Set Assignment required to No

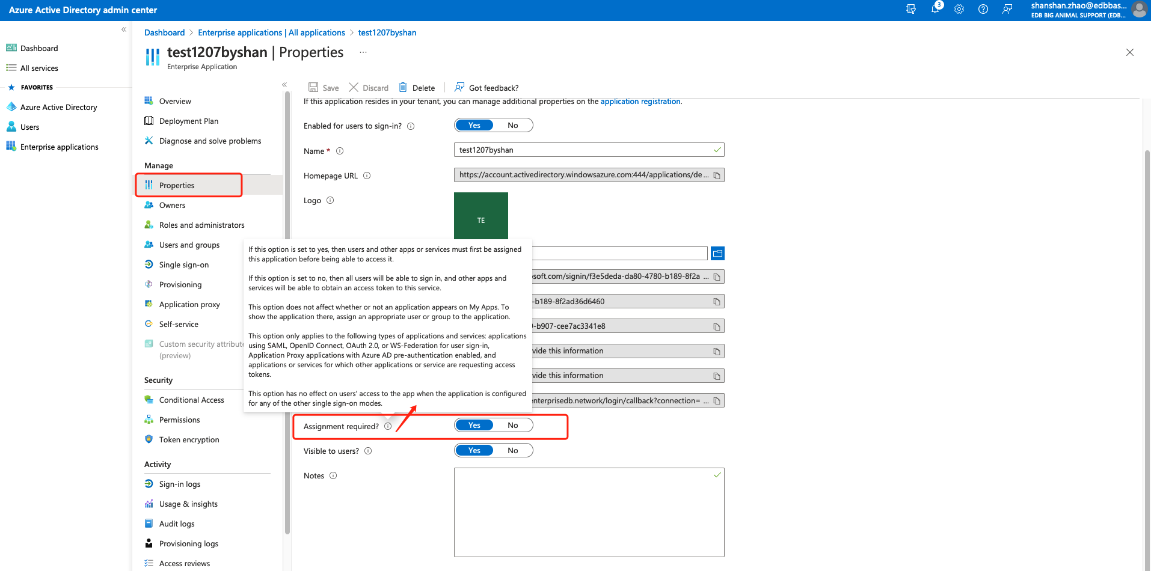513,425
